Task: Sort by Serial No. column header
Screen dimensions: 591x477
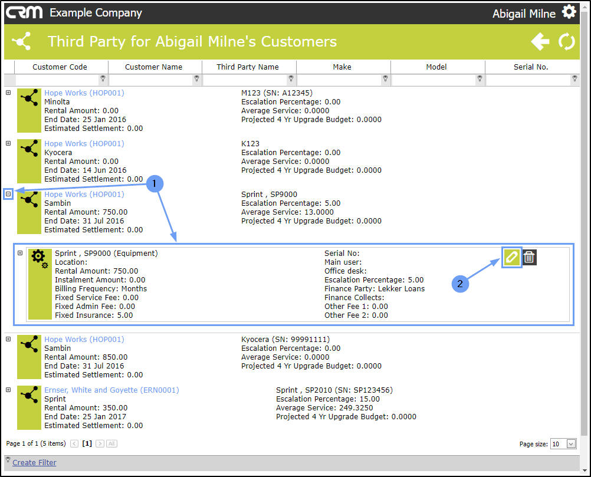Action: [531, 67]
